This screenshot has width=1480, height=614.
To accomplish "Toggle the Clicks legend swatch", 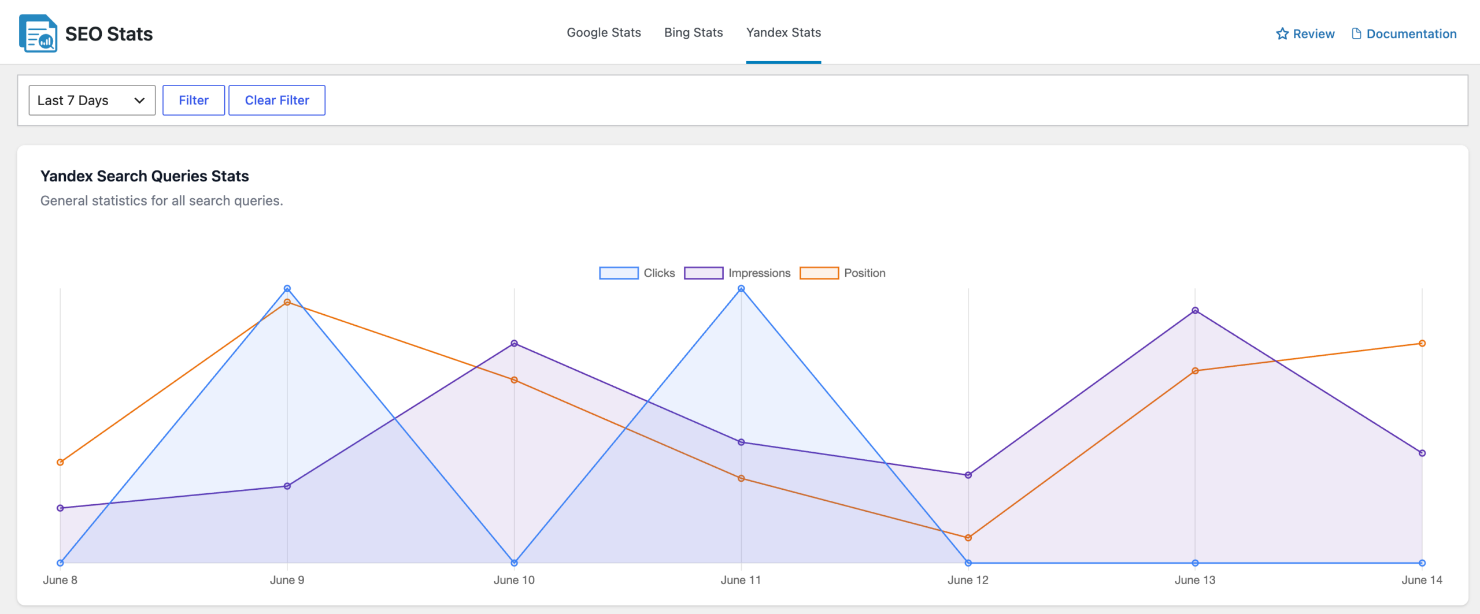I will pyautogui.click(x=619, y=273).
